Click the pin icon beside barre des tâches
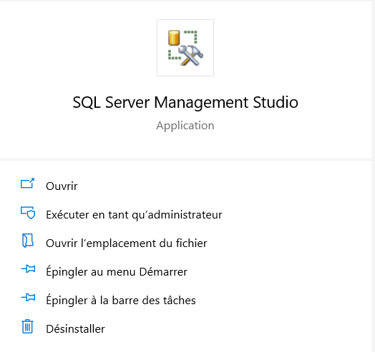Viewport: 375px width, 352px height. coord(28,298)
